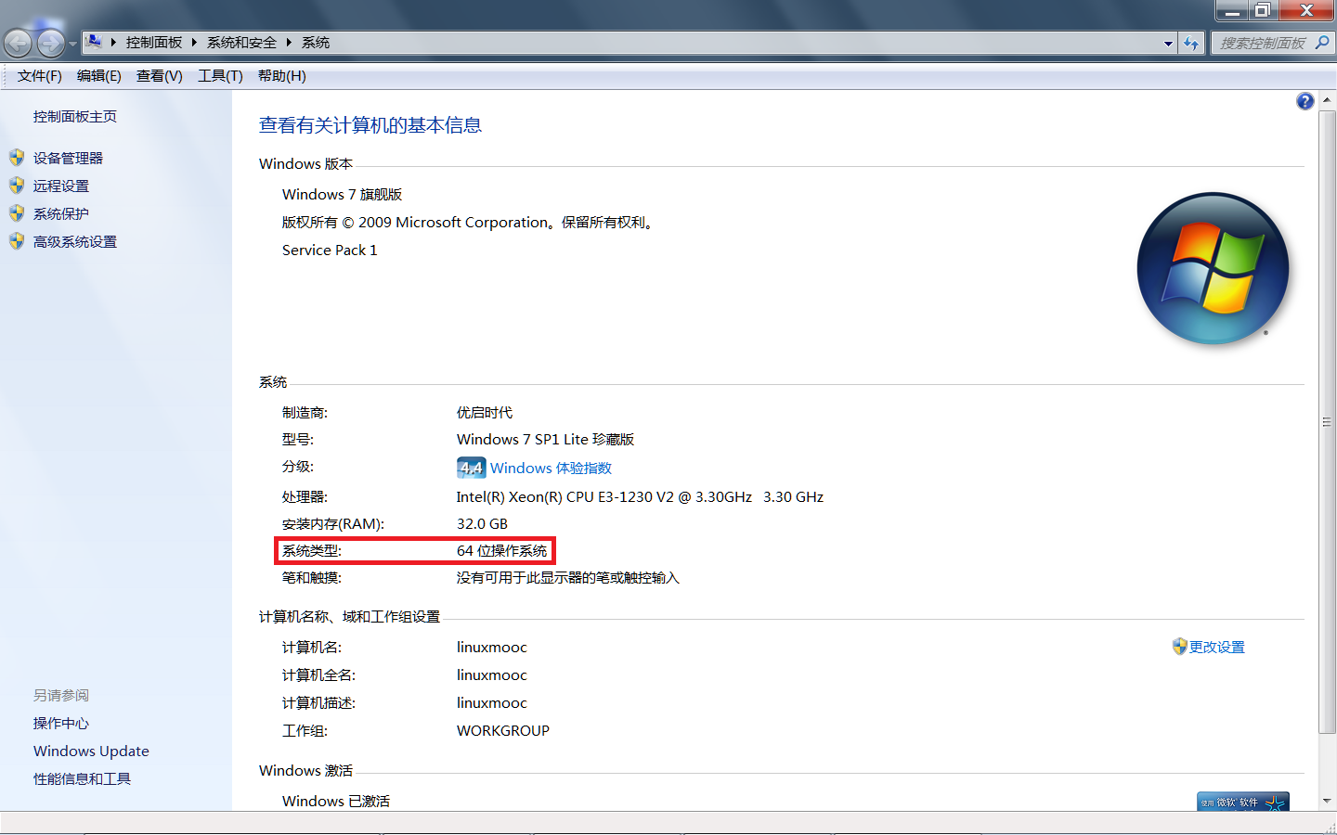
Task: Click the vertical scrollbar thumb
Action: (x=1327, y=421)
